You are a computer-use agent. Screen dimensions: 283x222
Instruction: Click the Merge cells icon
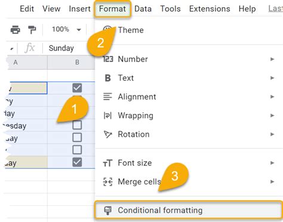(x=108, y=181)
